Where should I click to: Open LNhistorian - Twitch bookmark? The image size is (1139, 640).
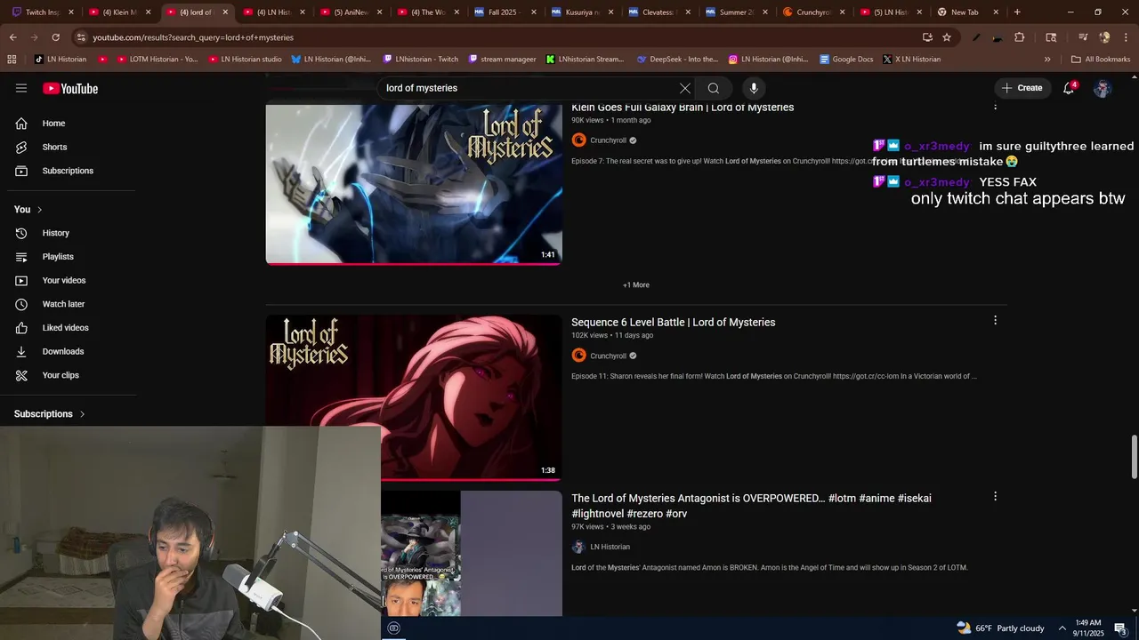[421, 60]
